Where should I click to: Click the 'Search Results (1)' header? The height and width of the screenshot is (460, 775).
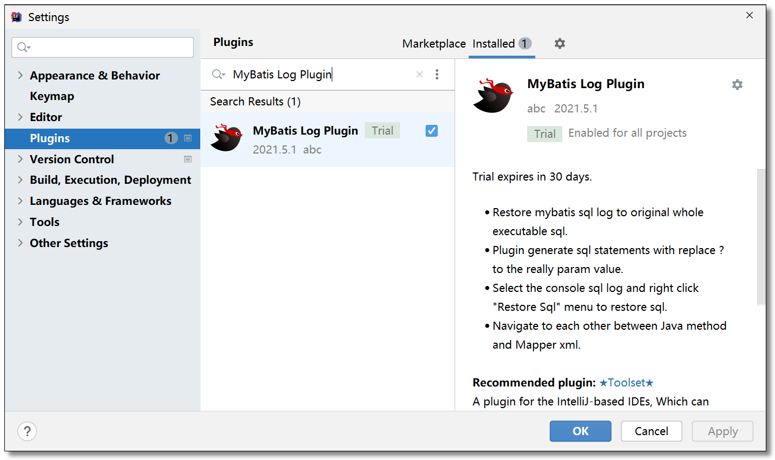pos(255,102)
